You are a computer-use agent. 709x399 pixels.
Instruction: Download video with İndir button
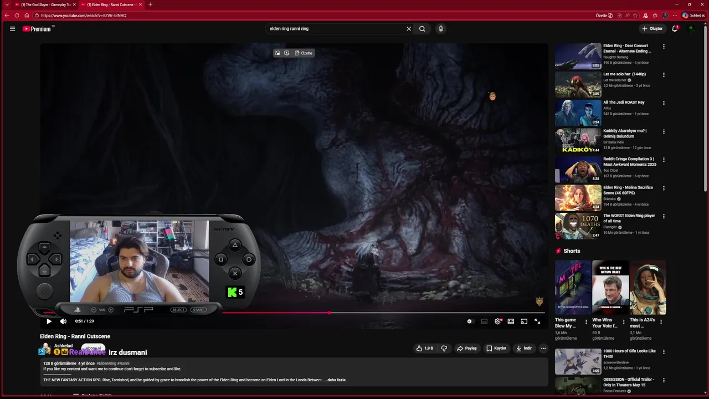pos(524,349)
